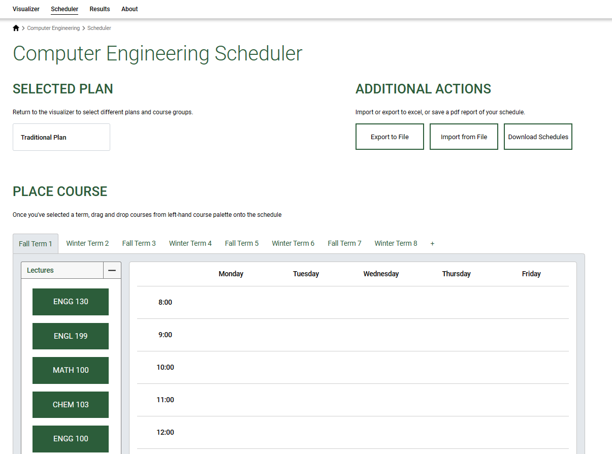The image size is (612, 454).
Task: Click the plus icon to add a term
Action: (432, 243)
